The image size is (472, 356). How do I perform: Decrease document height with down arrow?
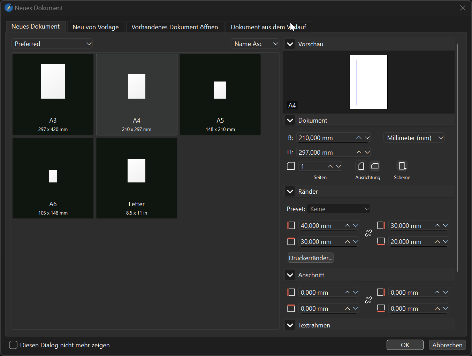[367, 153]
